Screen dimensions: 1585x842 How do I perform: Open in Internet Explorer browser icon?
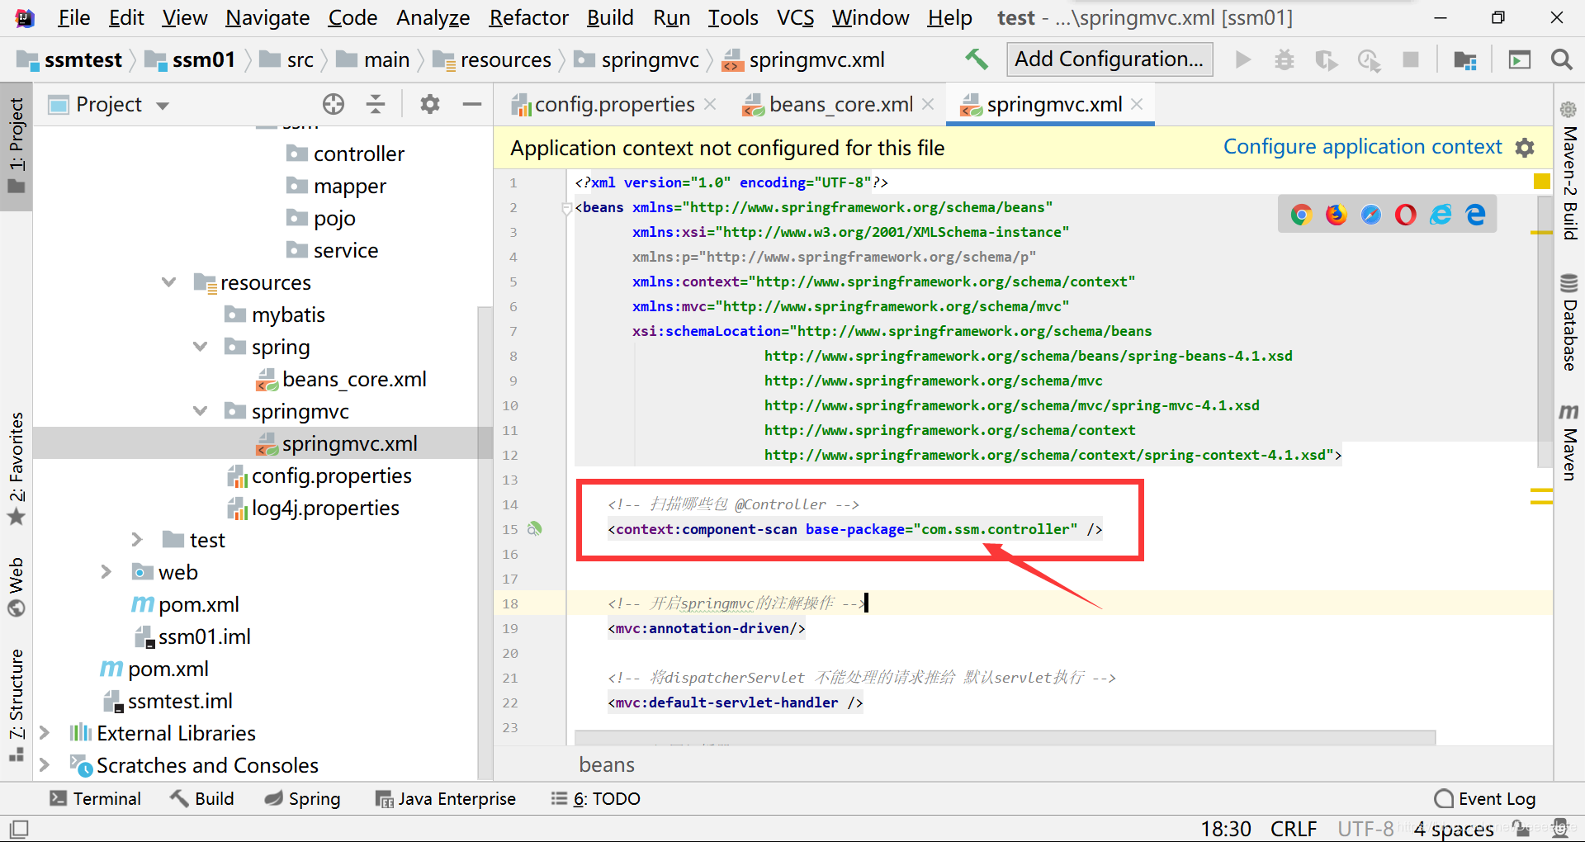(1441, 215)
